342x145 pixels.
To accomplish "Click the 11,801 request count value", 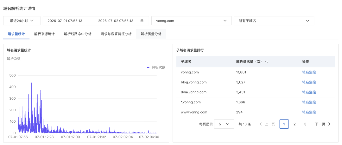I will tap(241, 72).
